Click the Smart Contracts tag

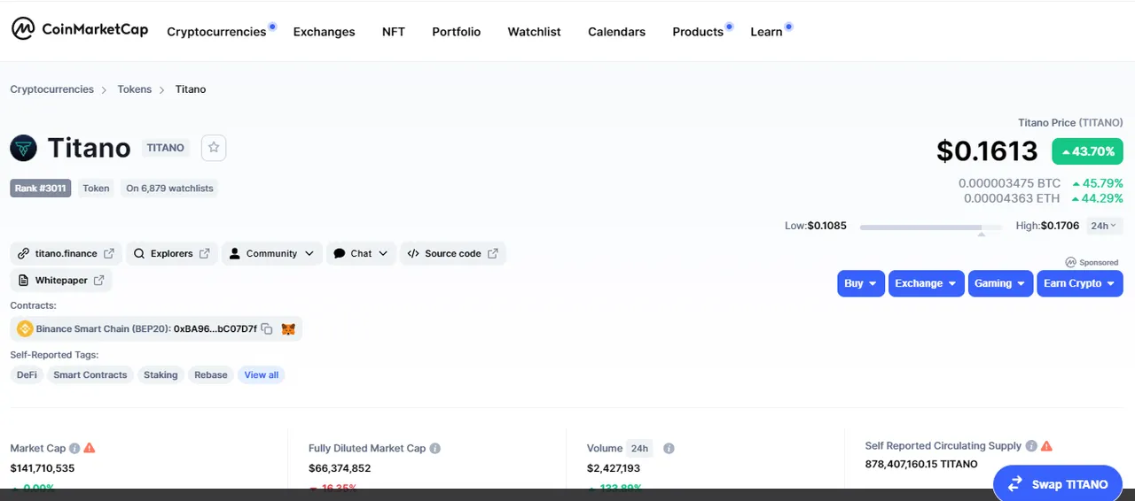tap(90, 375)
